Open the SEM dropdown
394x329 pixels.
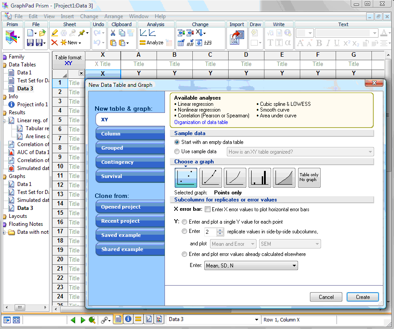coord(290,244)
